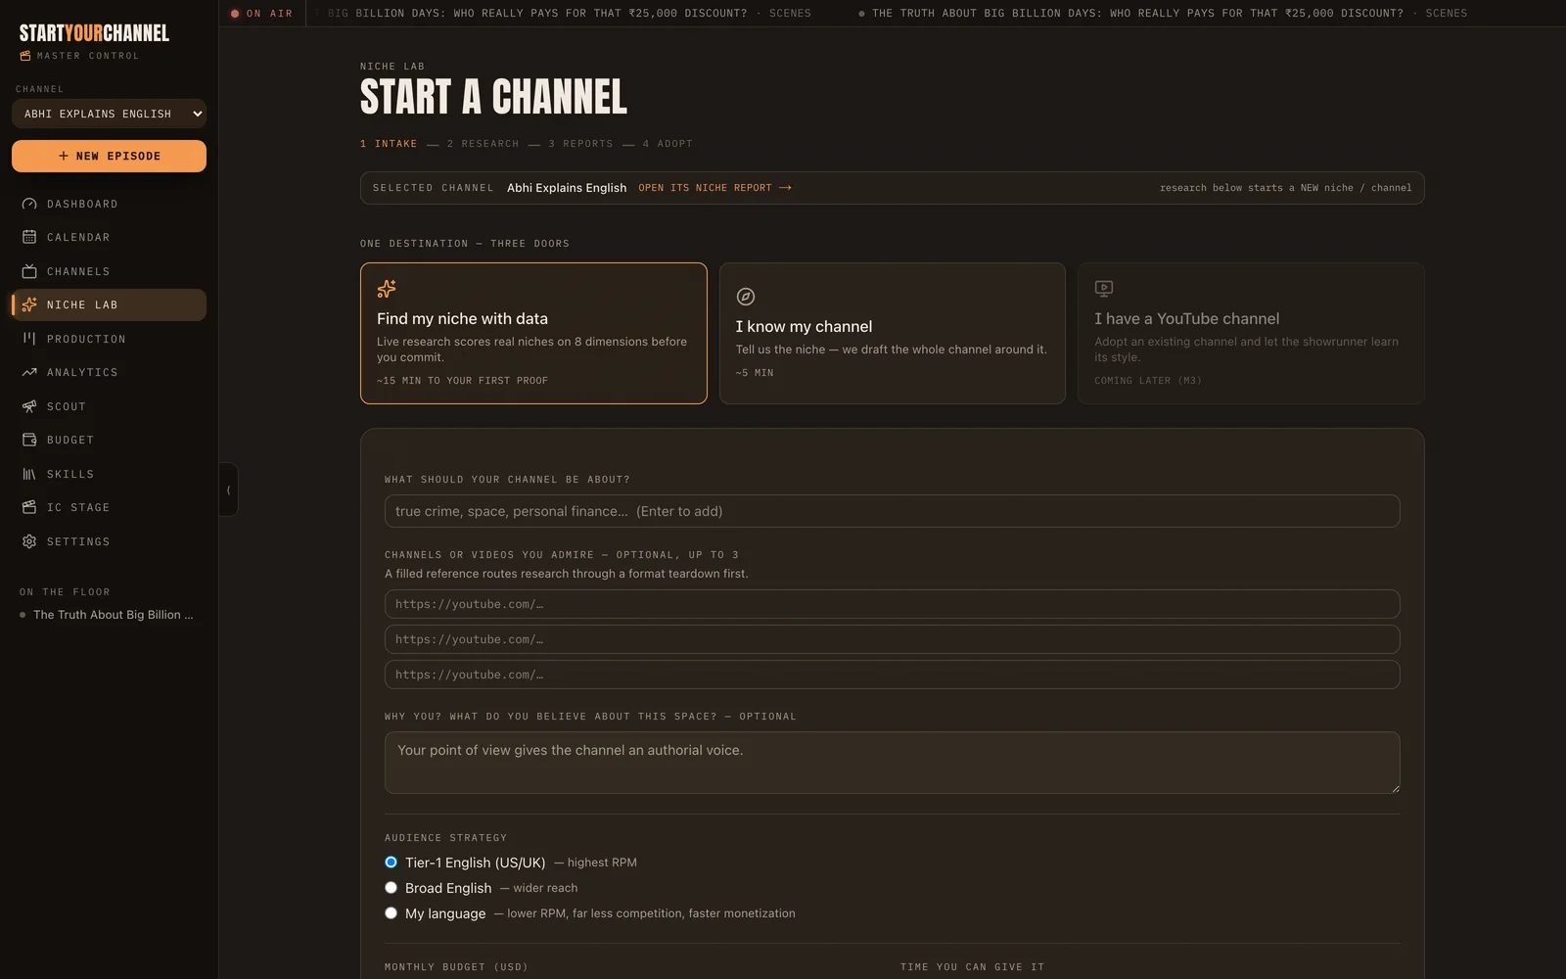
Task: Click the StartYourChannel logo
Action: [x=94, y=33]
